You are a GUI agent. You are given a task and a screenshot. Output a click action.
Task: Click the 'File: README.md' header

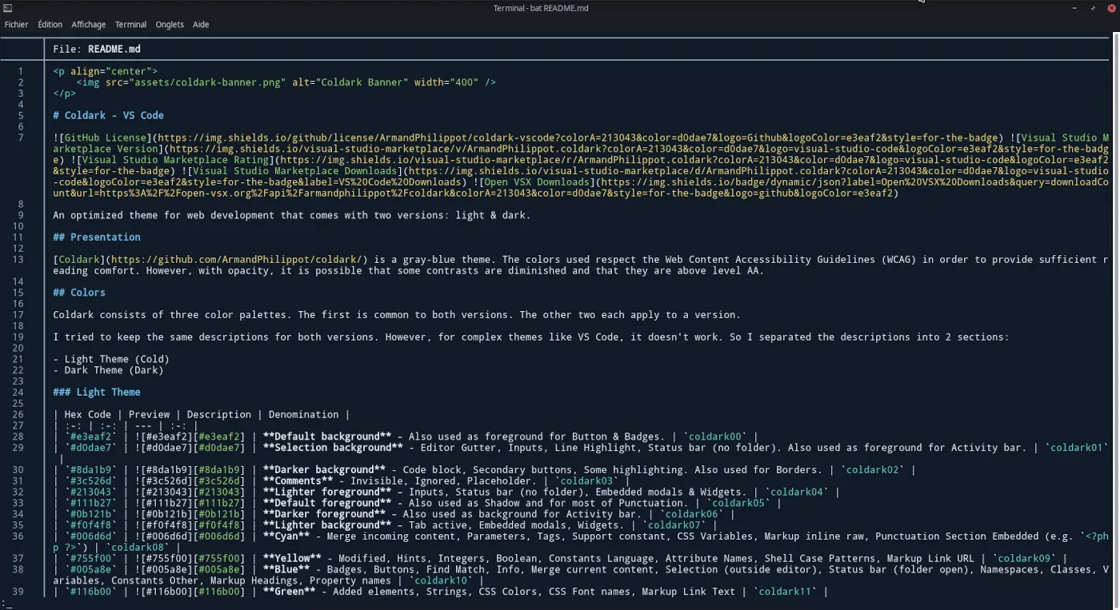click(96, 49)
